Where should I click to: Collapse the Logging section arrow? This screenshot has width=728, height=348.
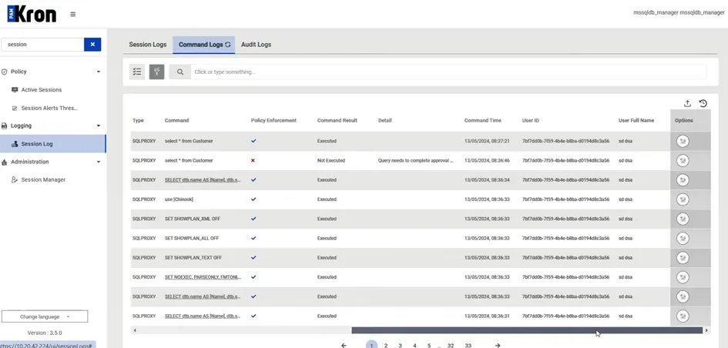click(99, 125)
